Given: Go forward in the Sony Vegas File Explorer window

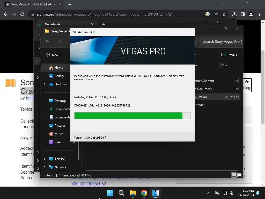Looking at the screenshot, I should (60, 41).
